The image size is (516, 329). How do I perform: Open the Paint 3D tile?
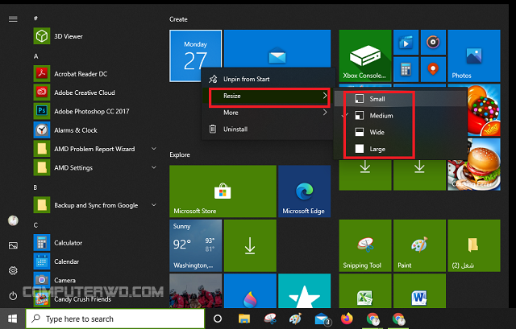[x=250, y=291]
